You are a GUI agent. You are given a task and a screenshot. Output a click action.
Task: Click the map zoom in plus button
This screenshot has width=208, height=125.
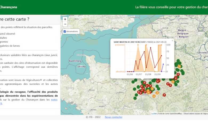tap(65, 19)
